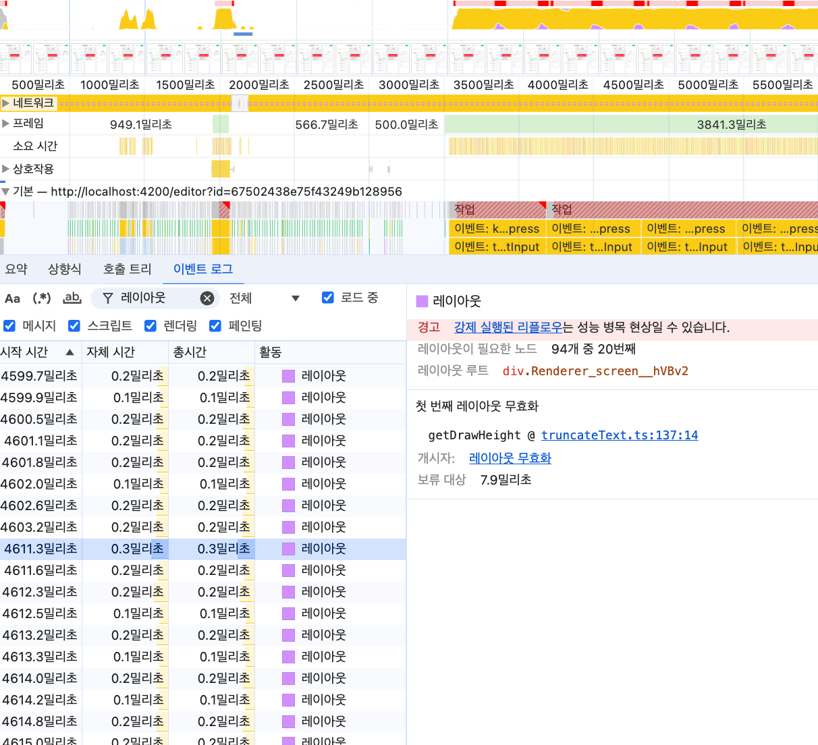Toggle the 메시지 checkbox

click(9, 326)
